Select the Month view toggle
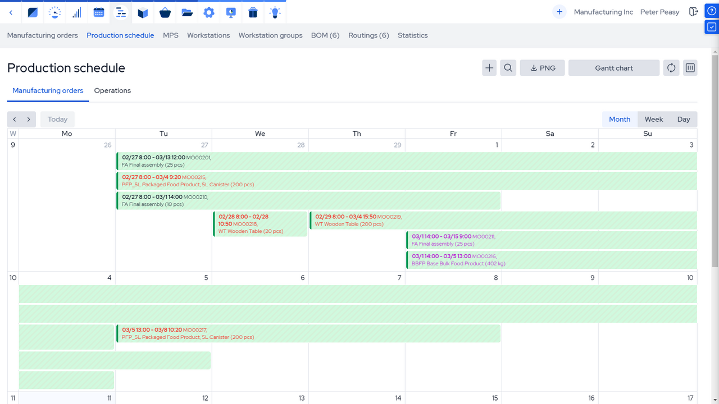This screenshot has width=719, height=404. click(x=619, y=119)
